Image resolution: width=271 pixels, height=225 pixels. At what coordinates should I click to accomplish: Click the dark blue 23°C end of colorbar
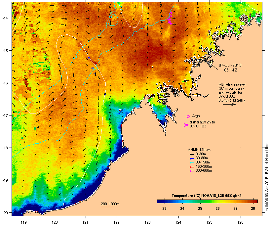click(161, 201)
